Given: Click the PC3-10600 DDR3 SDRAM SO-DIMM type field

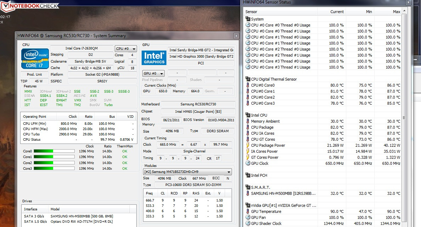Looking at the screenshot, I should (x=193, y=185).
